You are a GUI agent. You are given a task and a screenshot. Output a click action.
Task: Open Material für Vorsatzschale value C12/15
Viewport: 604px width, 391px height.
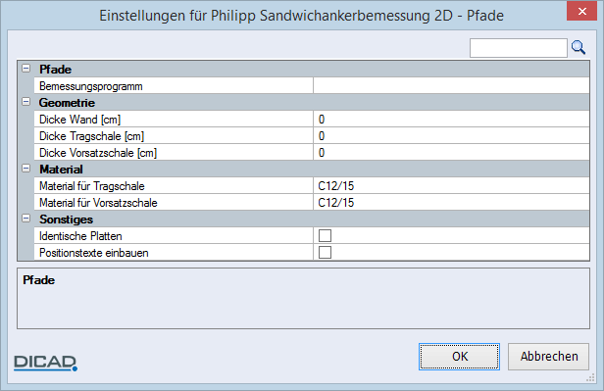click(x=451, y=203)
